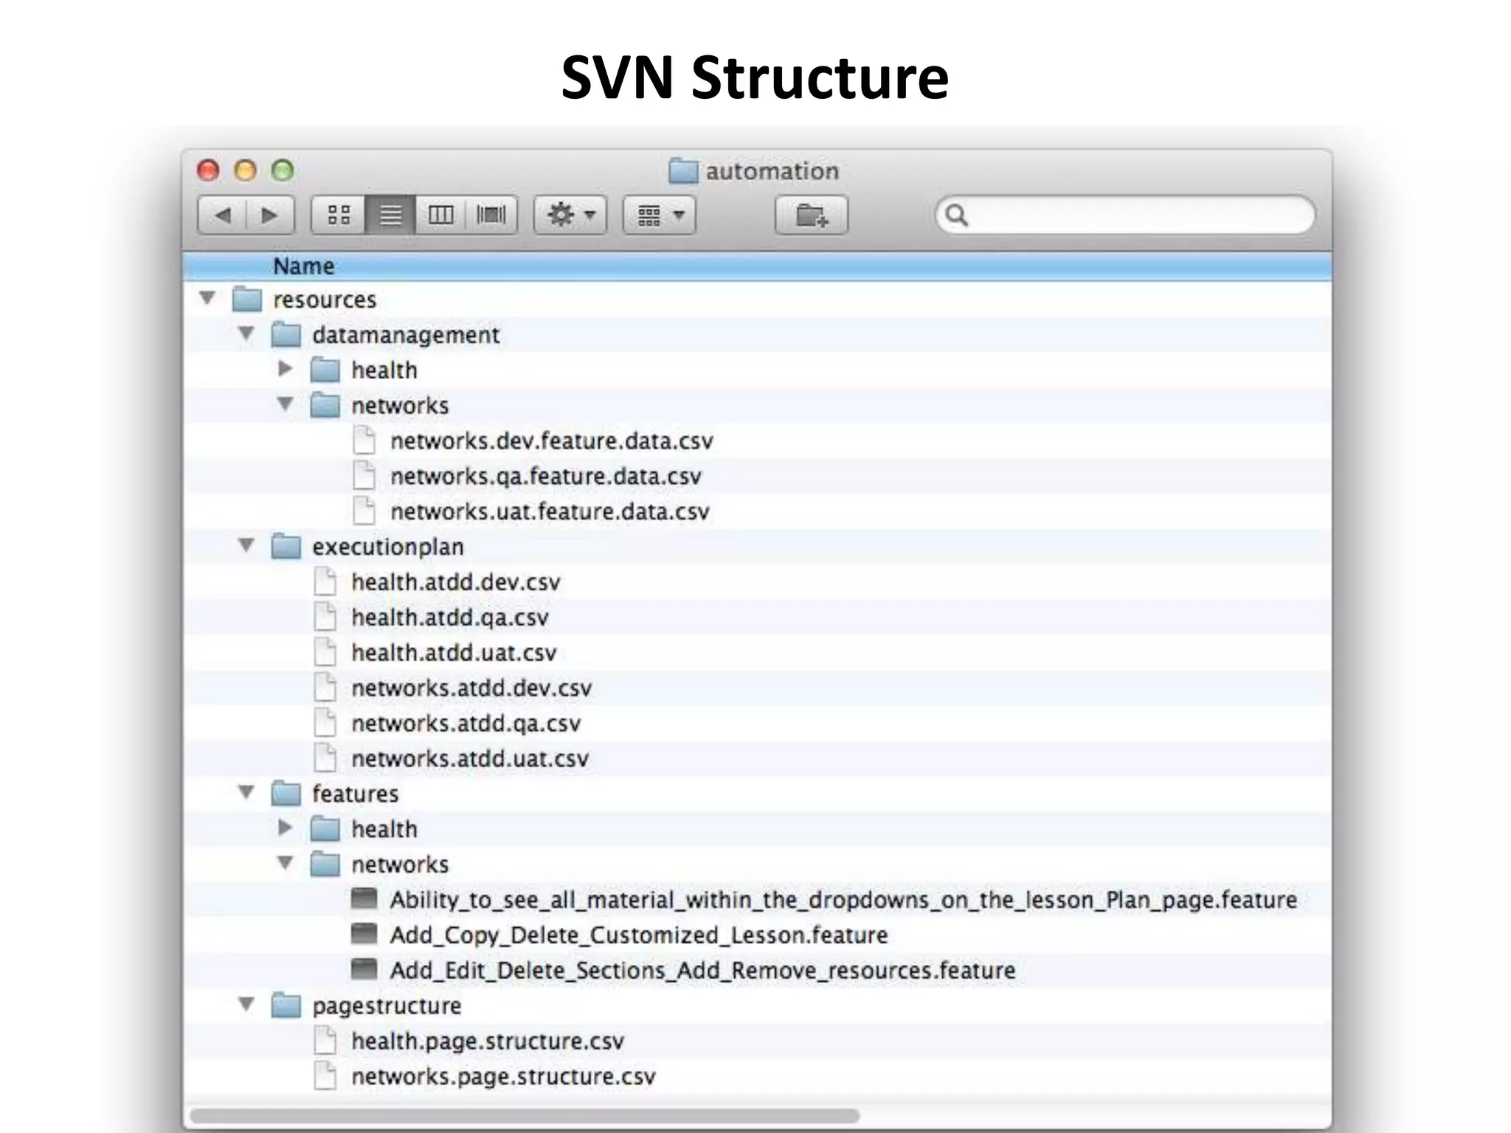Screen dimensions: 1511x1133
Task: Click the 'executionplan' folder name text
Action: 388,547
